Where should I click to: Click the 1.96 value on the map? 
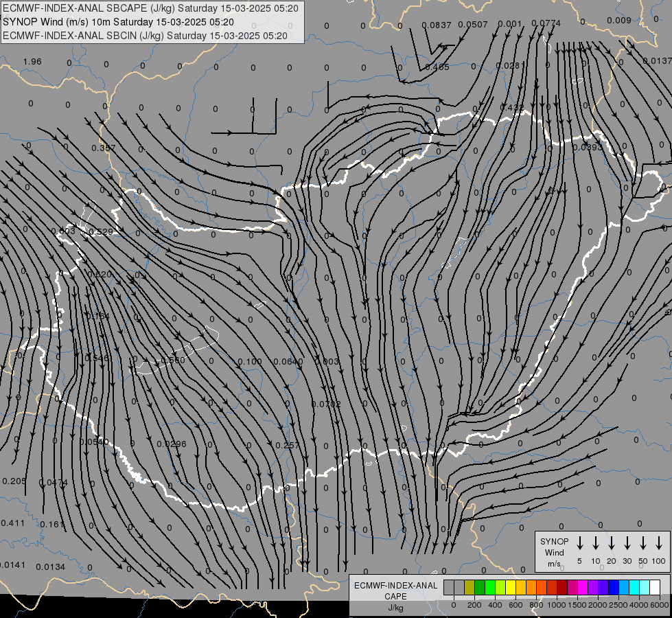point(32,62)
